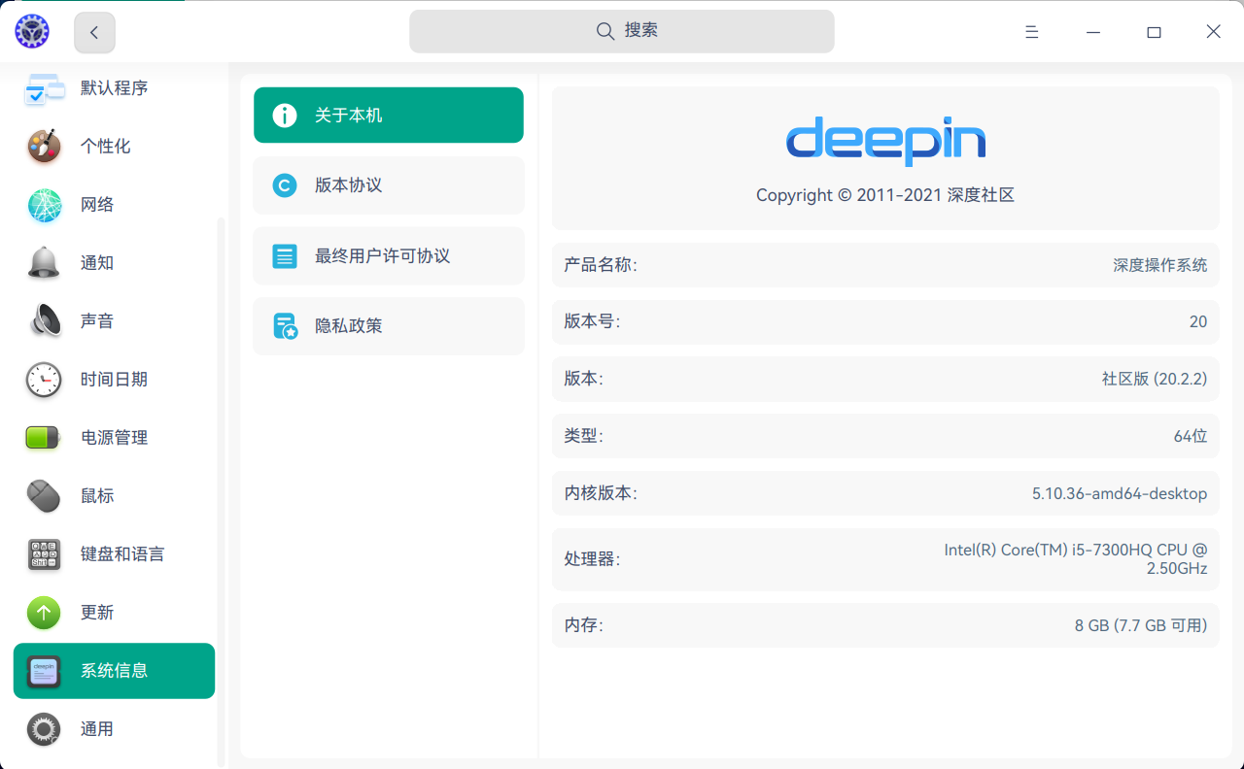Open the 键盘和语言 keyboard icon
This screenshot has height=769, width=1244.
tap(44, 554)
